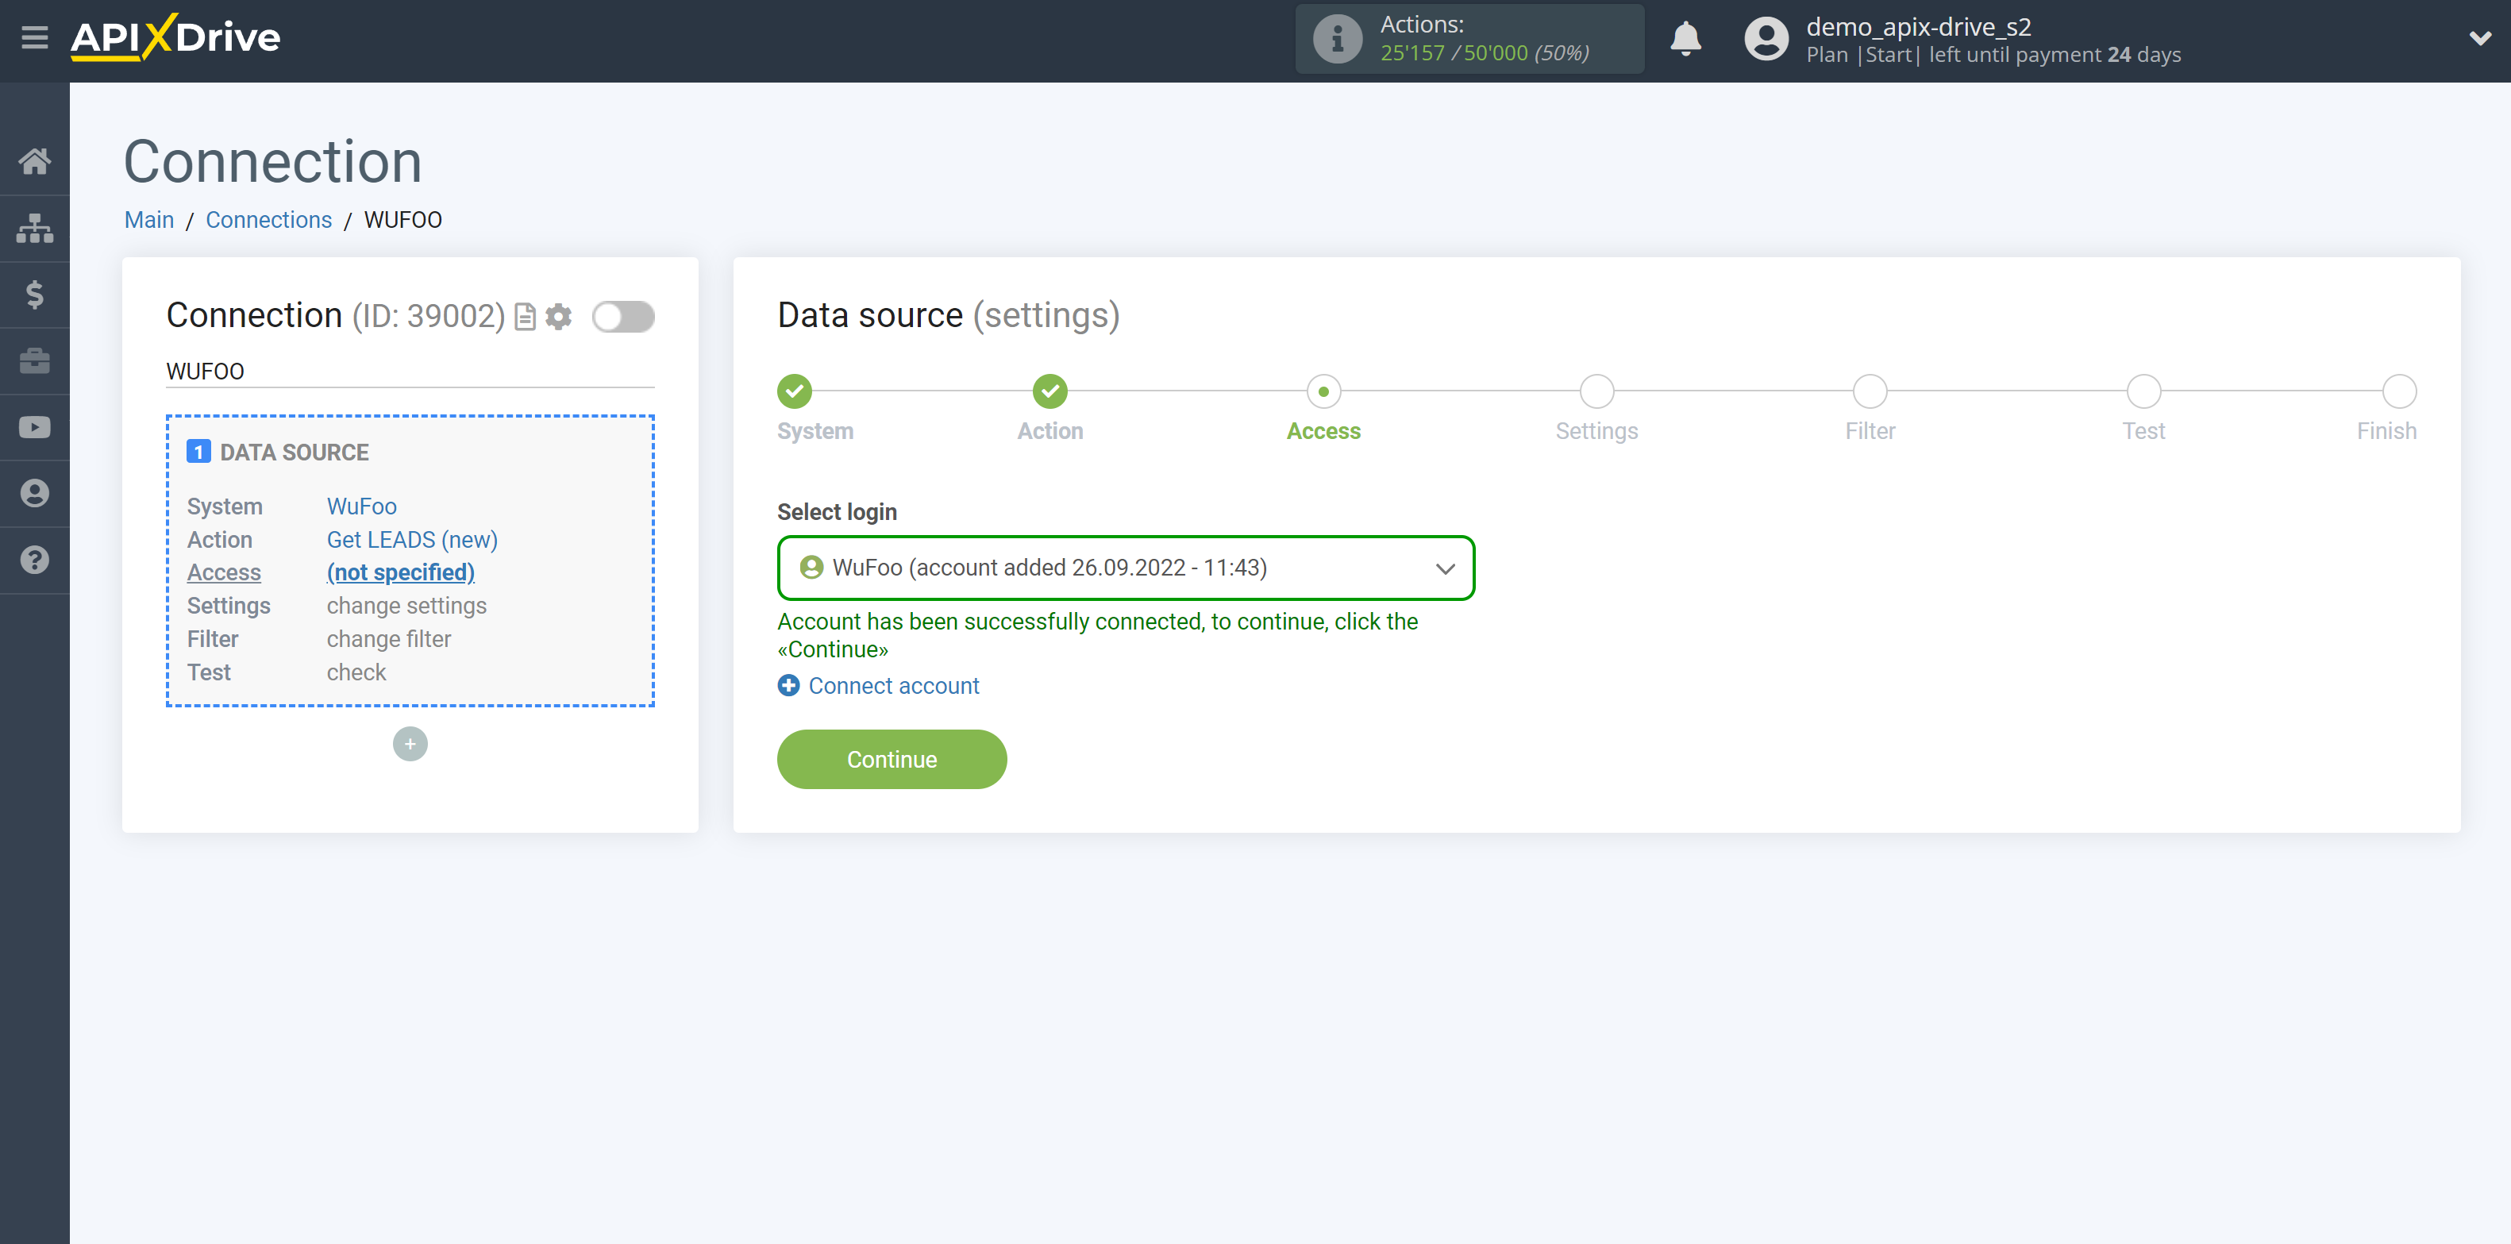
Task: Click the Continue button to proceed
Action: click(x=892, y=759)
